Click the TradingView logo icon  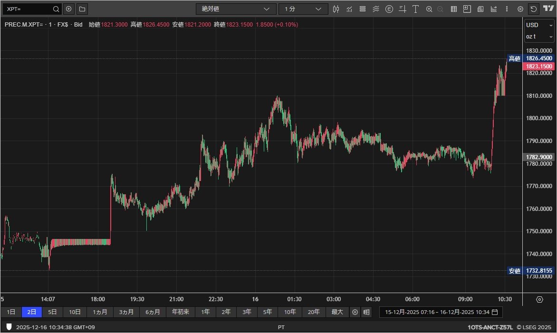coord(547,9)
